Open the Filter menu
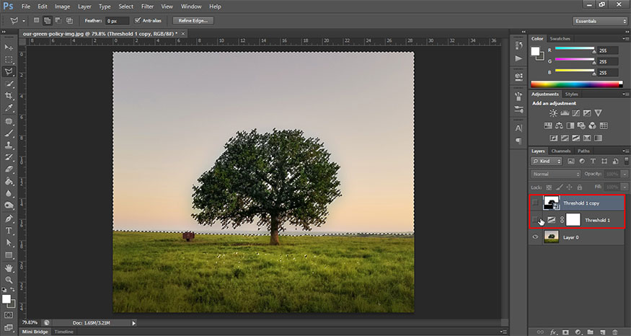 [x=147, y=6]
